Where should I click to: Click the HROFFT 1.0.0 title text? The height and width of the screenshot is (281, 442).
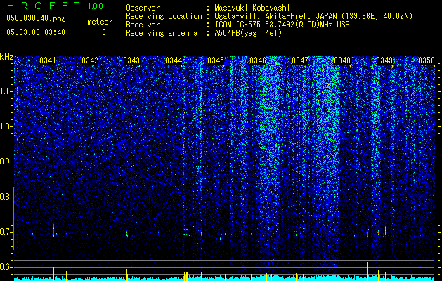tap(55, 6)
